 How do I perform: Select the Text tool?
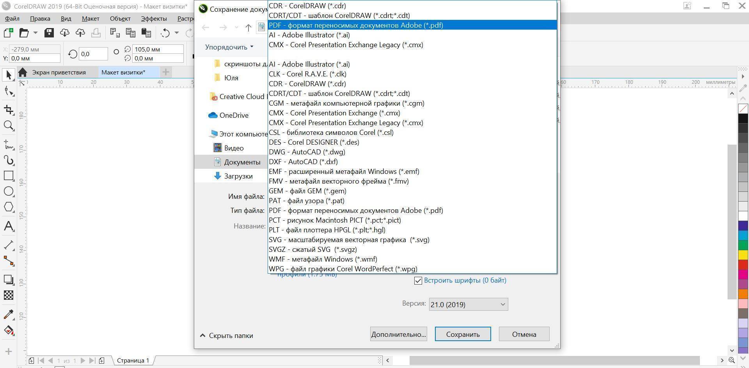tap(9, 226)
